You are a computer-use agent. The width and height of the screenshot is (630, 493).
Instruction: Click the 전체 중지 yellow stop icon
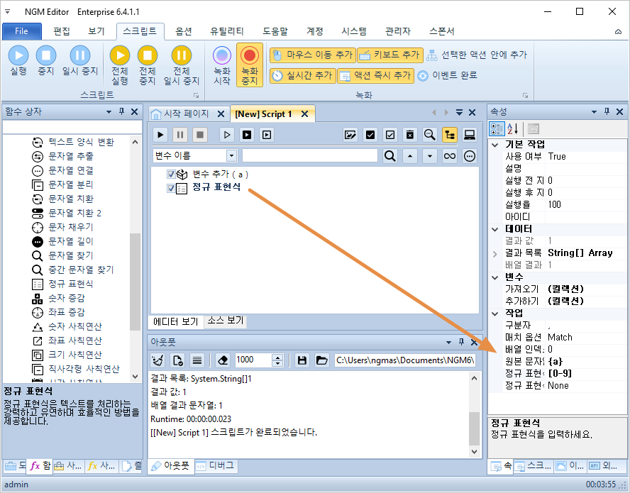148,55
